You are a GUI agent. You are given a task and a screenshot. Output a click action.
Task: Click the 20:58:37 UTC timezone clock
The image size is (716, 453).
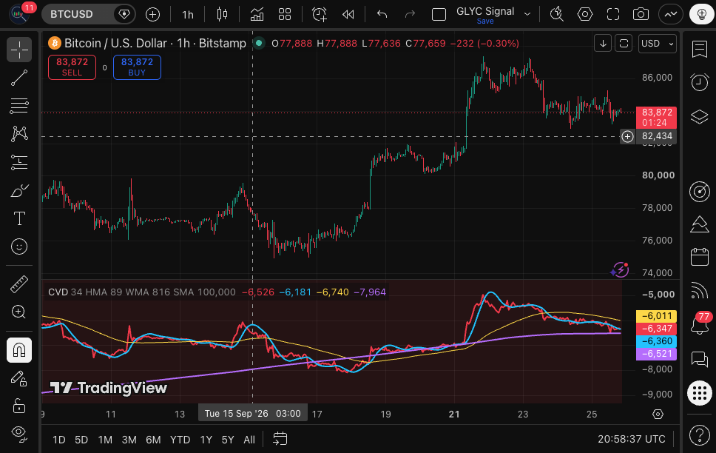tap(632, 439)
